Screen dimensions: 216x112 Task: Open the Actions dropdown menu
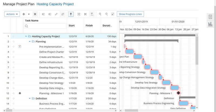12,14
